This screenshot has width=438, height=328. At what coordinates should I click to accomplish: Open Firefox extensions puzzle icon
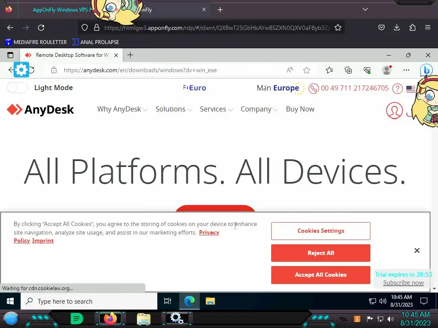(x=412, y=27)
